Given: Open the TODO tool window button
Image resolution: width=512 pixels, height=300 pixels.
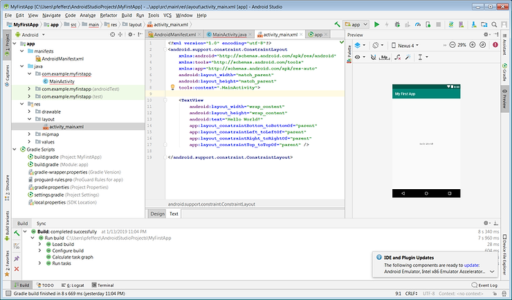Looking at the screenshot, I should pos(45,285).
